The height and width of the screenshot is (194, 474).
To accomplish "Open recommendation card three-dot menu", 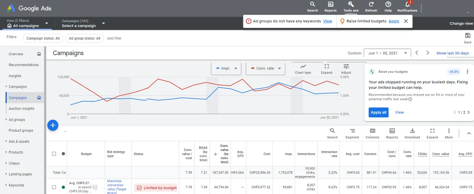I will pyautogui.click(x=467, y=72).
